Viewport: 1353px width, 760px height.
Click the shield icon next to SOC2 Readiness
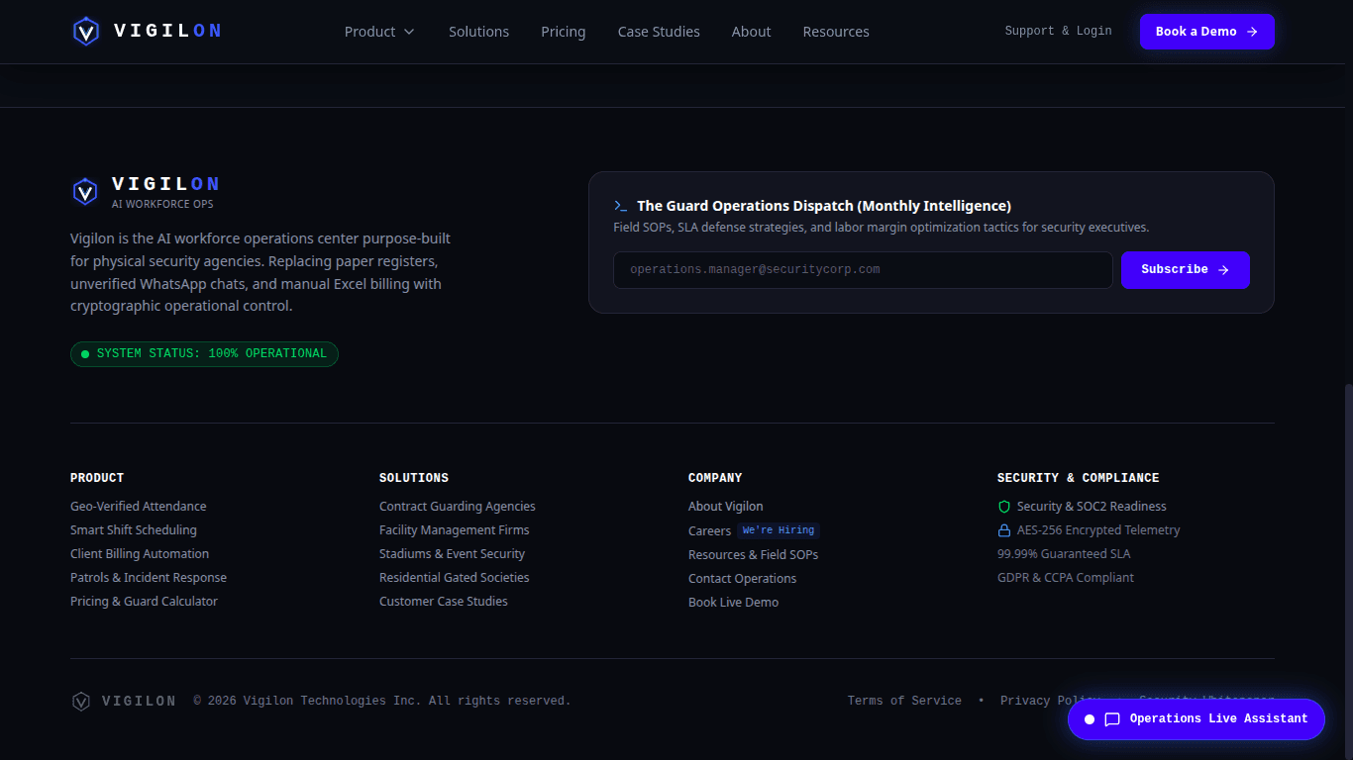1004,507
